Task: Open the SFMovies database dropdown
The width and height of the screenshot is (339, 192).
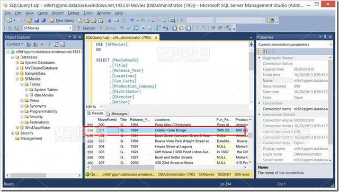Action: [70, 28]
